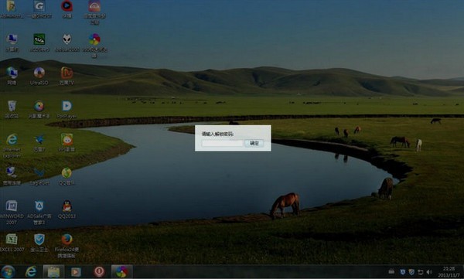
Task: Click the red circular taskbar icon
Action: (x=99, y=272)
